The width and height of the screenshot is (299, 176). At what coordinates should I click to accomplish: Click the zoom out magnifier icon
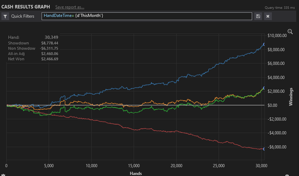point(290,32)
